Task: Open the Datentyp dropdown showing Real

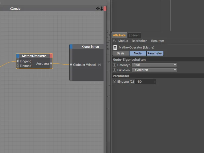Action: [x=154, y=65]
